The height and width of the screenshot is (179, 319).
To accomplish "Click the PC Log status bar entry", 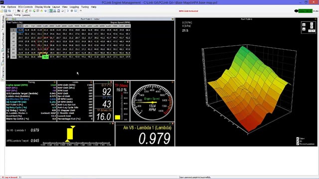I will point(9,177).
